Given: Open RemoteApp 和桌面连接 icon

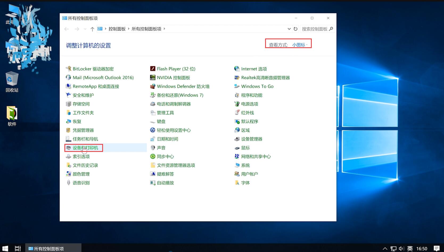Looking at the screenshot, I should tap(68, 86).
